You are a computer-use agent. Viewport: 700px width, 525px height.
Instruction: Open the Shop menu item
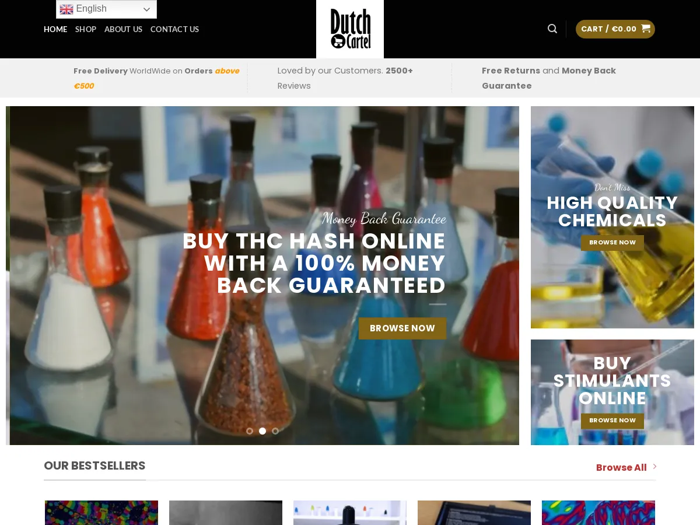pyautogui.click(x=86, y=29)
